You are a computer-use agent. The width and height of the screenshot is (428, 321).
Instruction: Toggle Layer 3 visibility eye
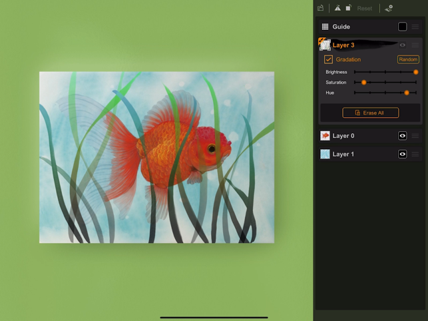402,45
